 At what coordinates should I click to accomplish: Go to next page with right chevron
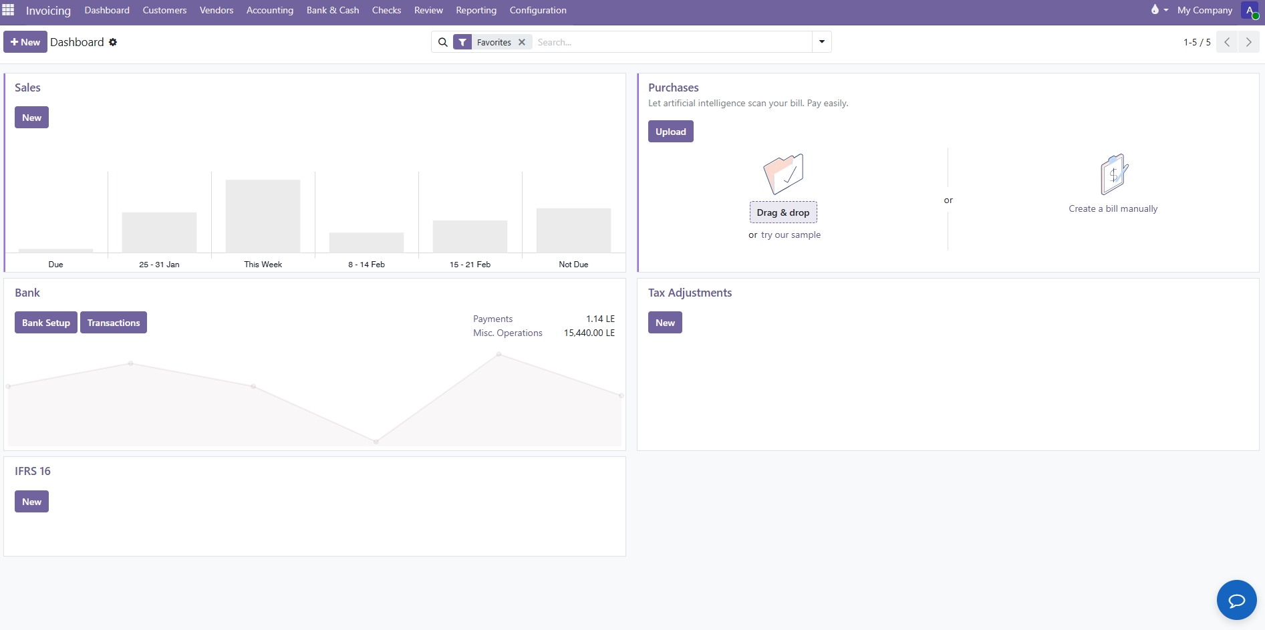tap(1248, 41)
